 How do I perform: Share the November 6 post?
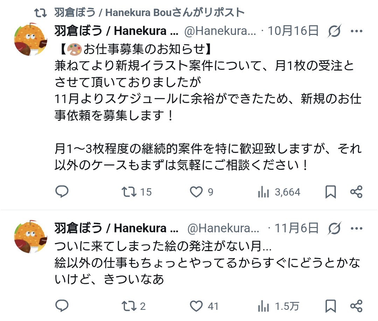click(356, 306)
